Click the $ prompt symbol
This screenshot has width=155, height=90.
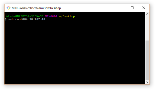(x=6, y=19)
